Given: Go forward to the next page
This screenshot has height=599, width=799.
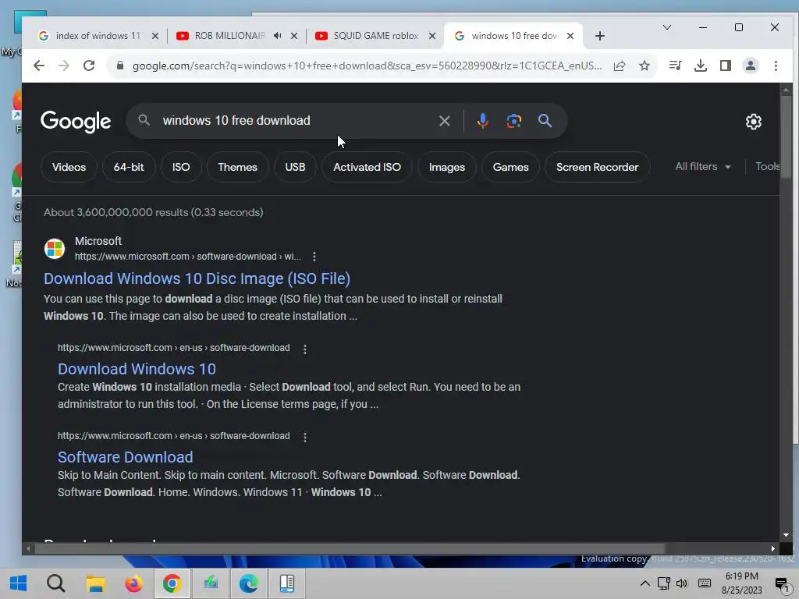Looking at the screenshot, I should [64, 66].
